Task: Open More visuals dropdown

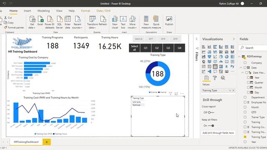Action: pyautogui.click(x=132, y=22)
